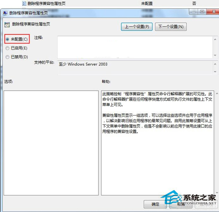This screenshot has width=219, height=212.
Task: Click the 至少 Windows Server 2003 platform text
Action: (x=83, y=64)
